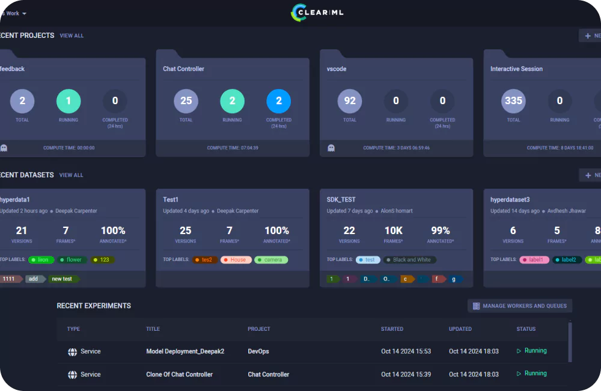Screen dimensions: 601x391
Task: Select the yellow 123 label chip
Action: 102,260
